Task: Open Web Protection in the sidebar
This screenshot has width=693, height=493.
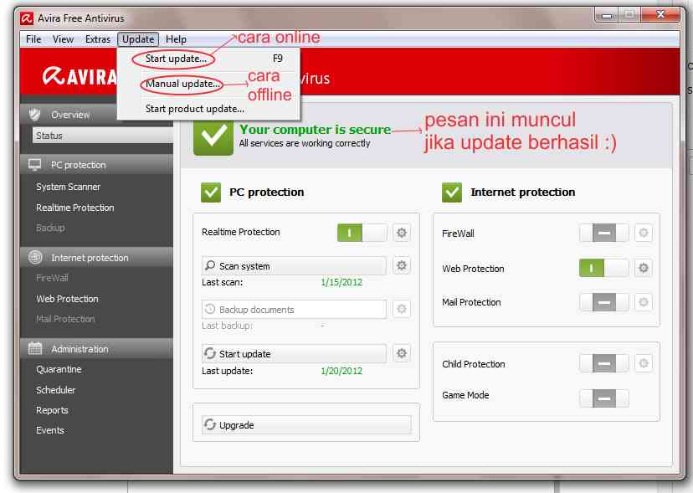Action: tap(67, 299)
